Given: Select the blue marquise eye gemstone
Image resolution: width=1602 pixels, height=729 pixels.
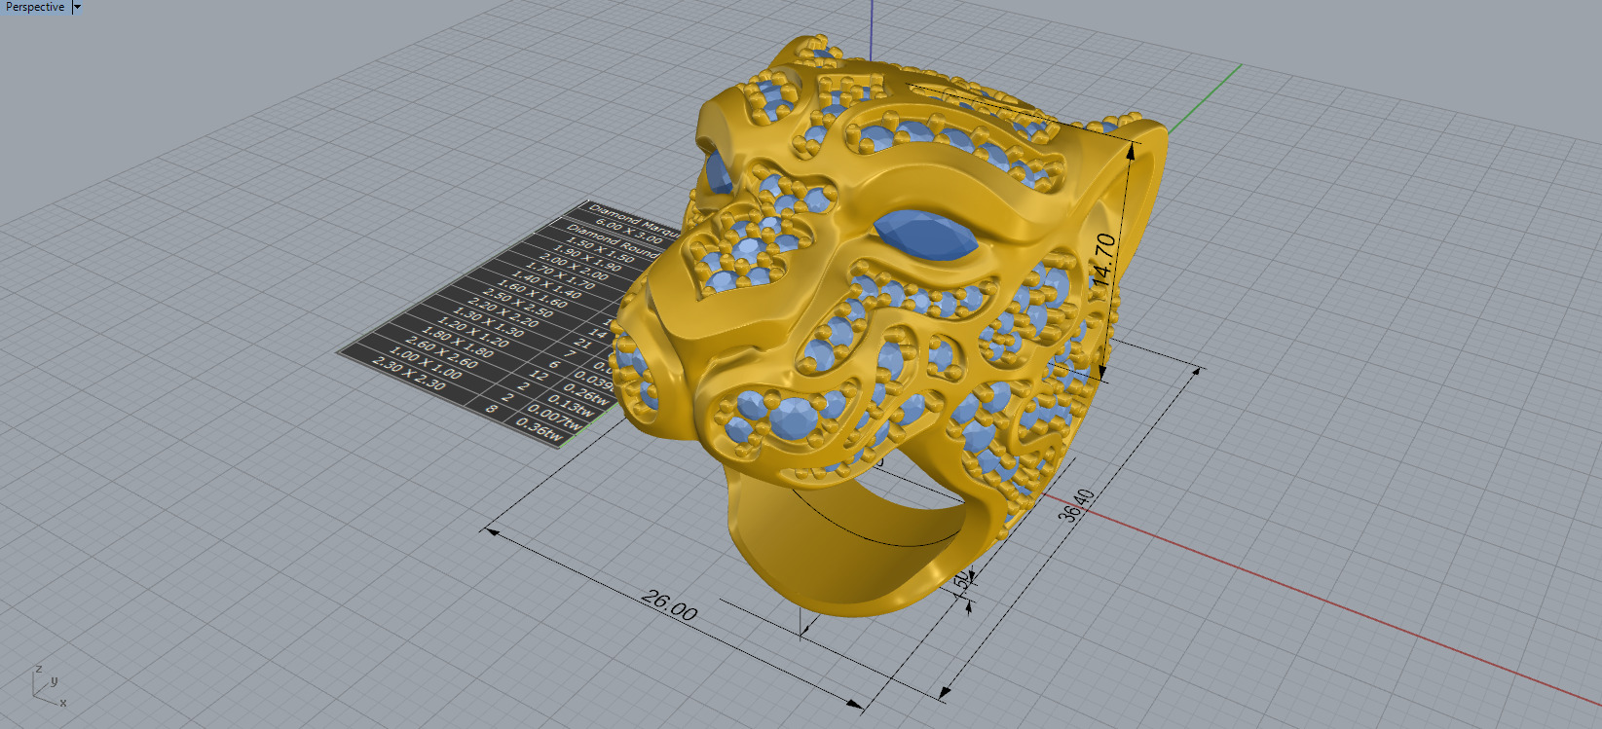Looking at the screenshot, I should pos(925,235).
